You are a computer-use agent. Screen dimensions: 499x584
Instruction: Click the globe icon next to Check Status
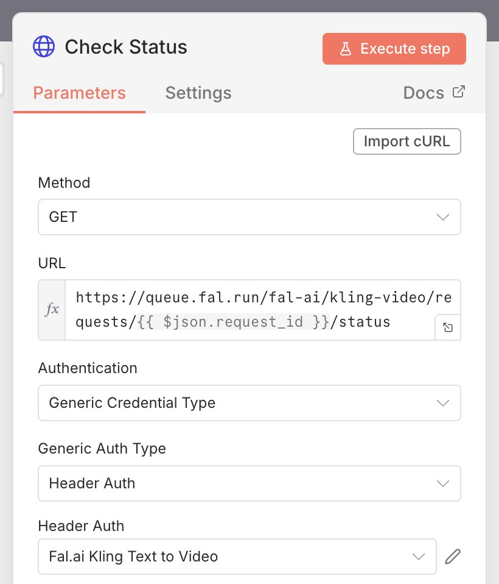(x=43, y=46)
